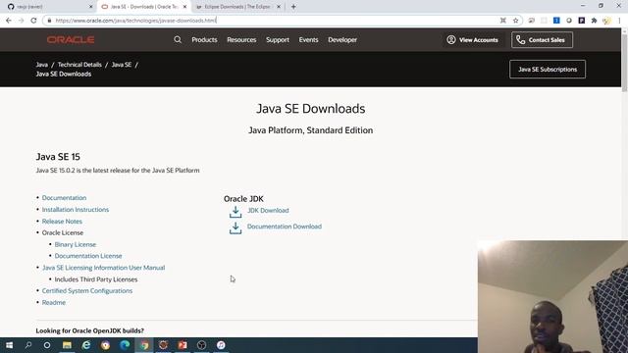Reload the page with the refresh icon
Image resolution: width=628 pixels, height=353 pixels.
click(x=33, y=21)
